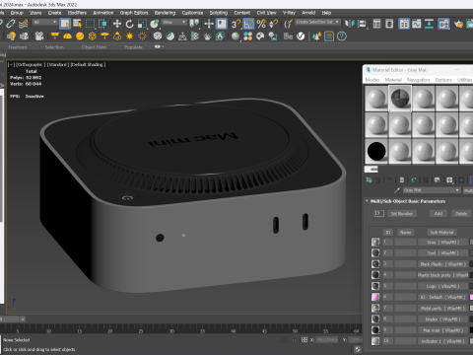Open the Arnold menu

click(308, 13)
